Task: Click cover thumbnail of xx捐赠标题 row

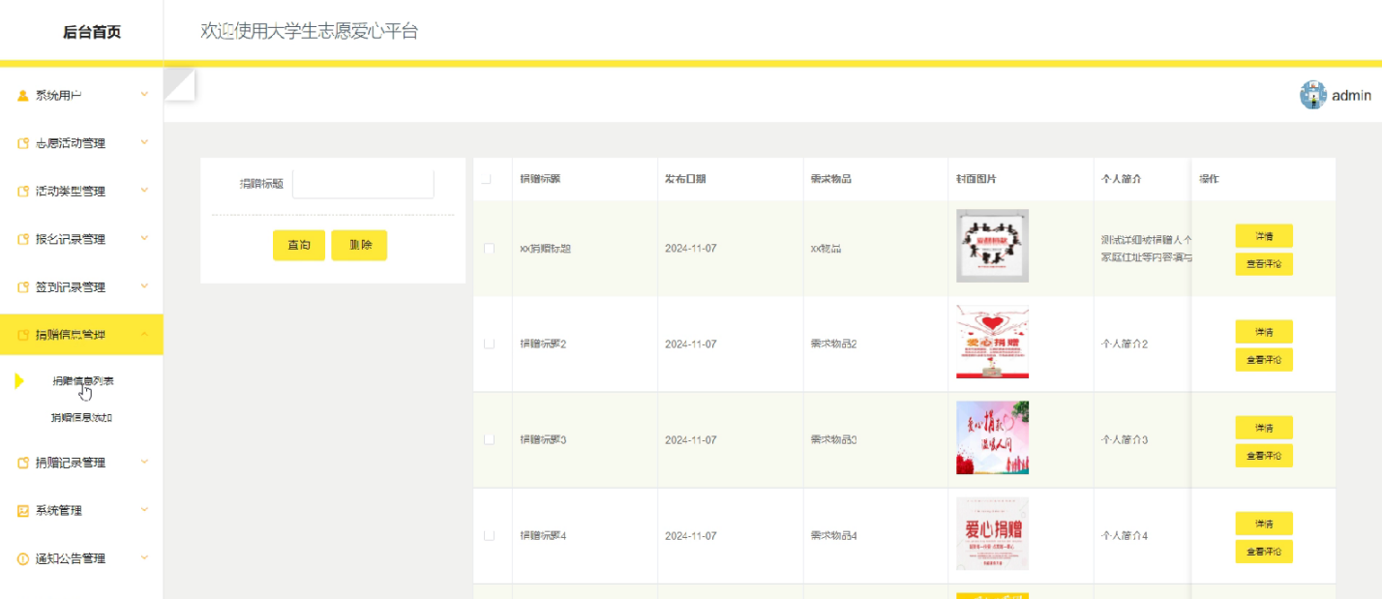Action: (x=992, y=246)
